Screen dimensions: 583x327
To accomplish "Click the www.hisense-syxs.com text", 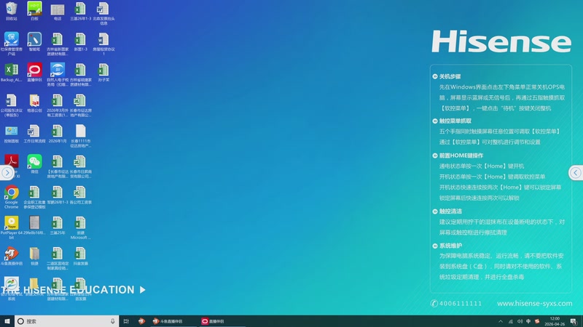I will (535, 303).
